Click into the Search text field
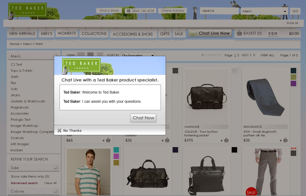The width and height of the screenshot is (306, 196). [219, 11]
